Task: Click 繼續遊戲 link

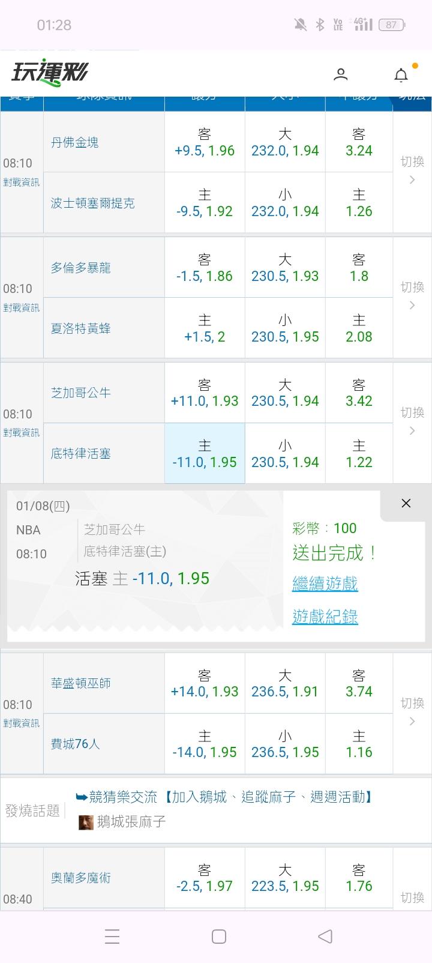Action: pos(325,583)
